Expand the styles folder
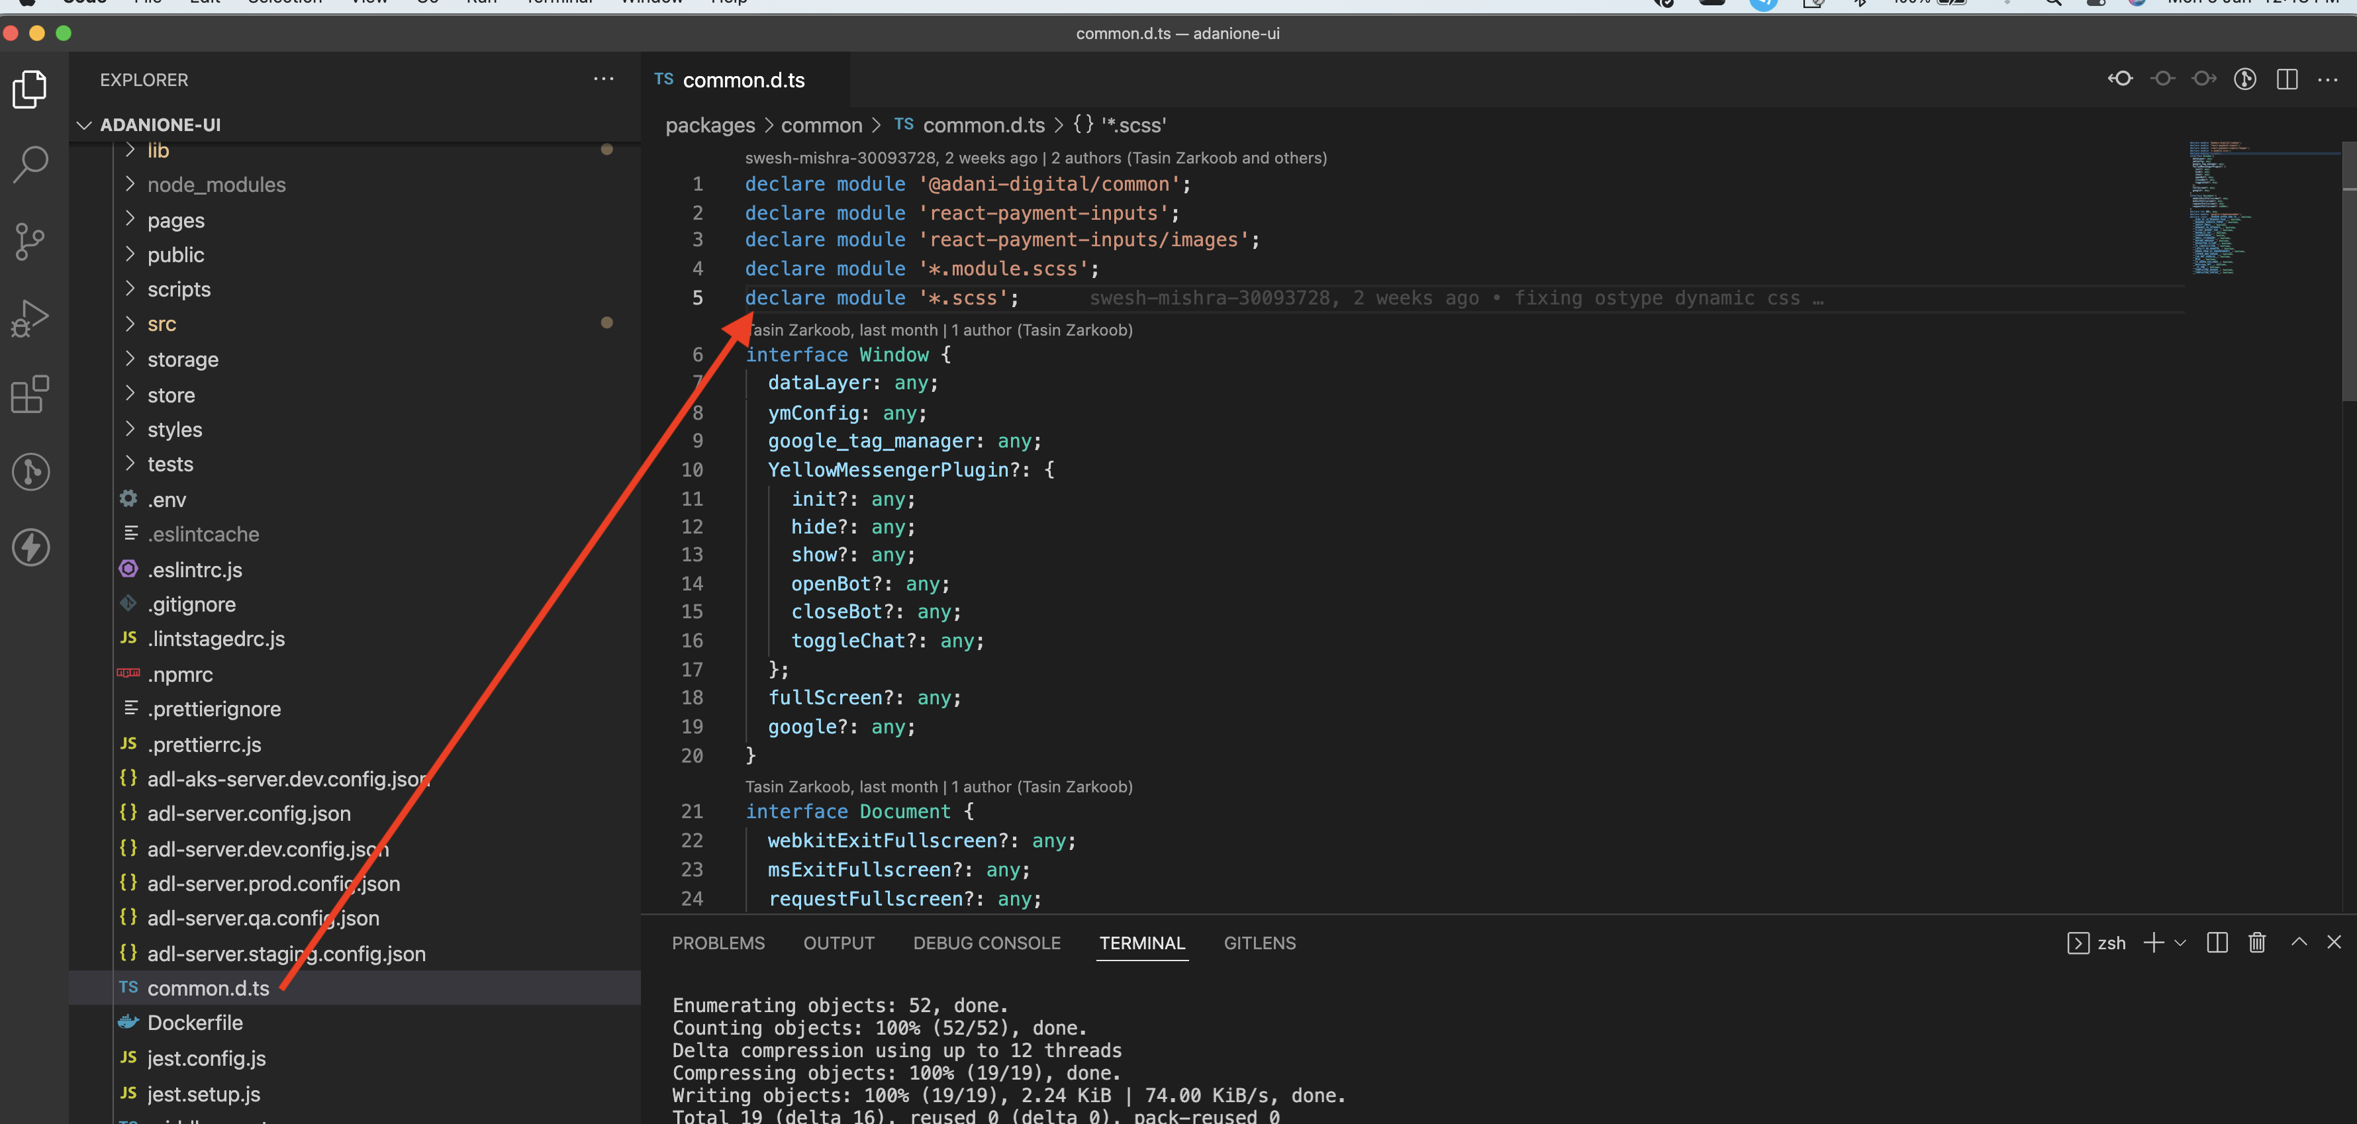This screenshot has height=1124, width=2357. [174, 430]
